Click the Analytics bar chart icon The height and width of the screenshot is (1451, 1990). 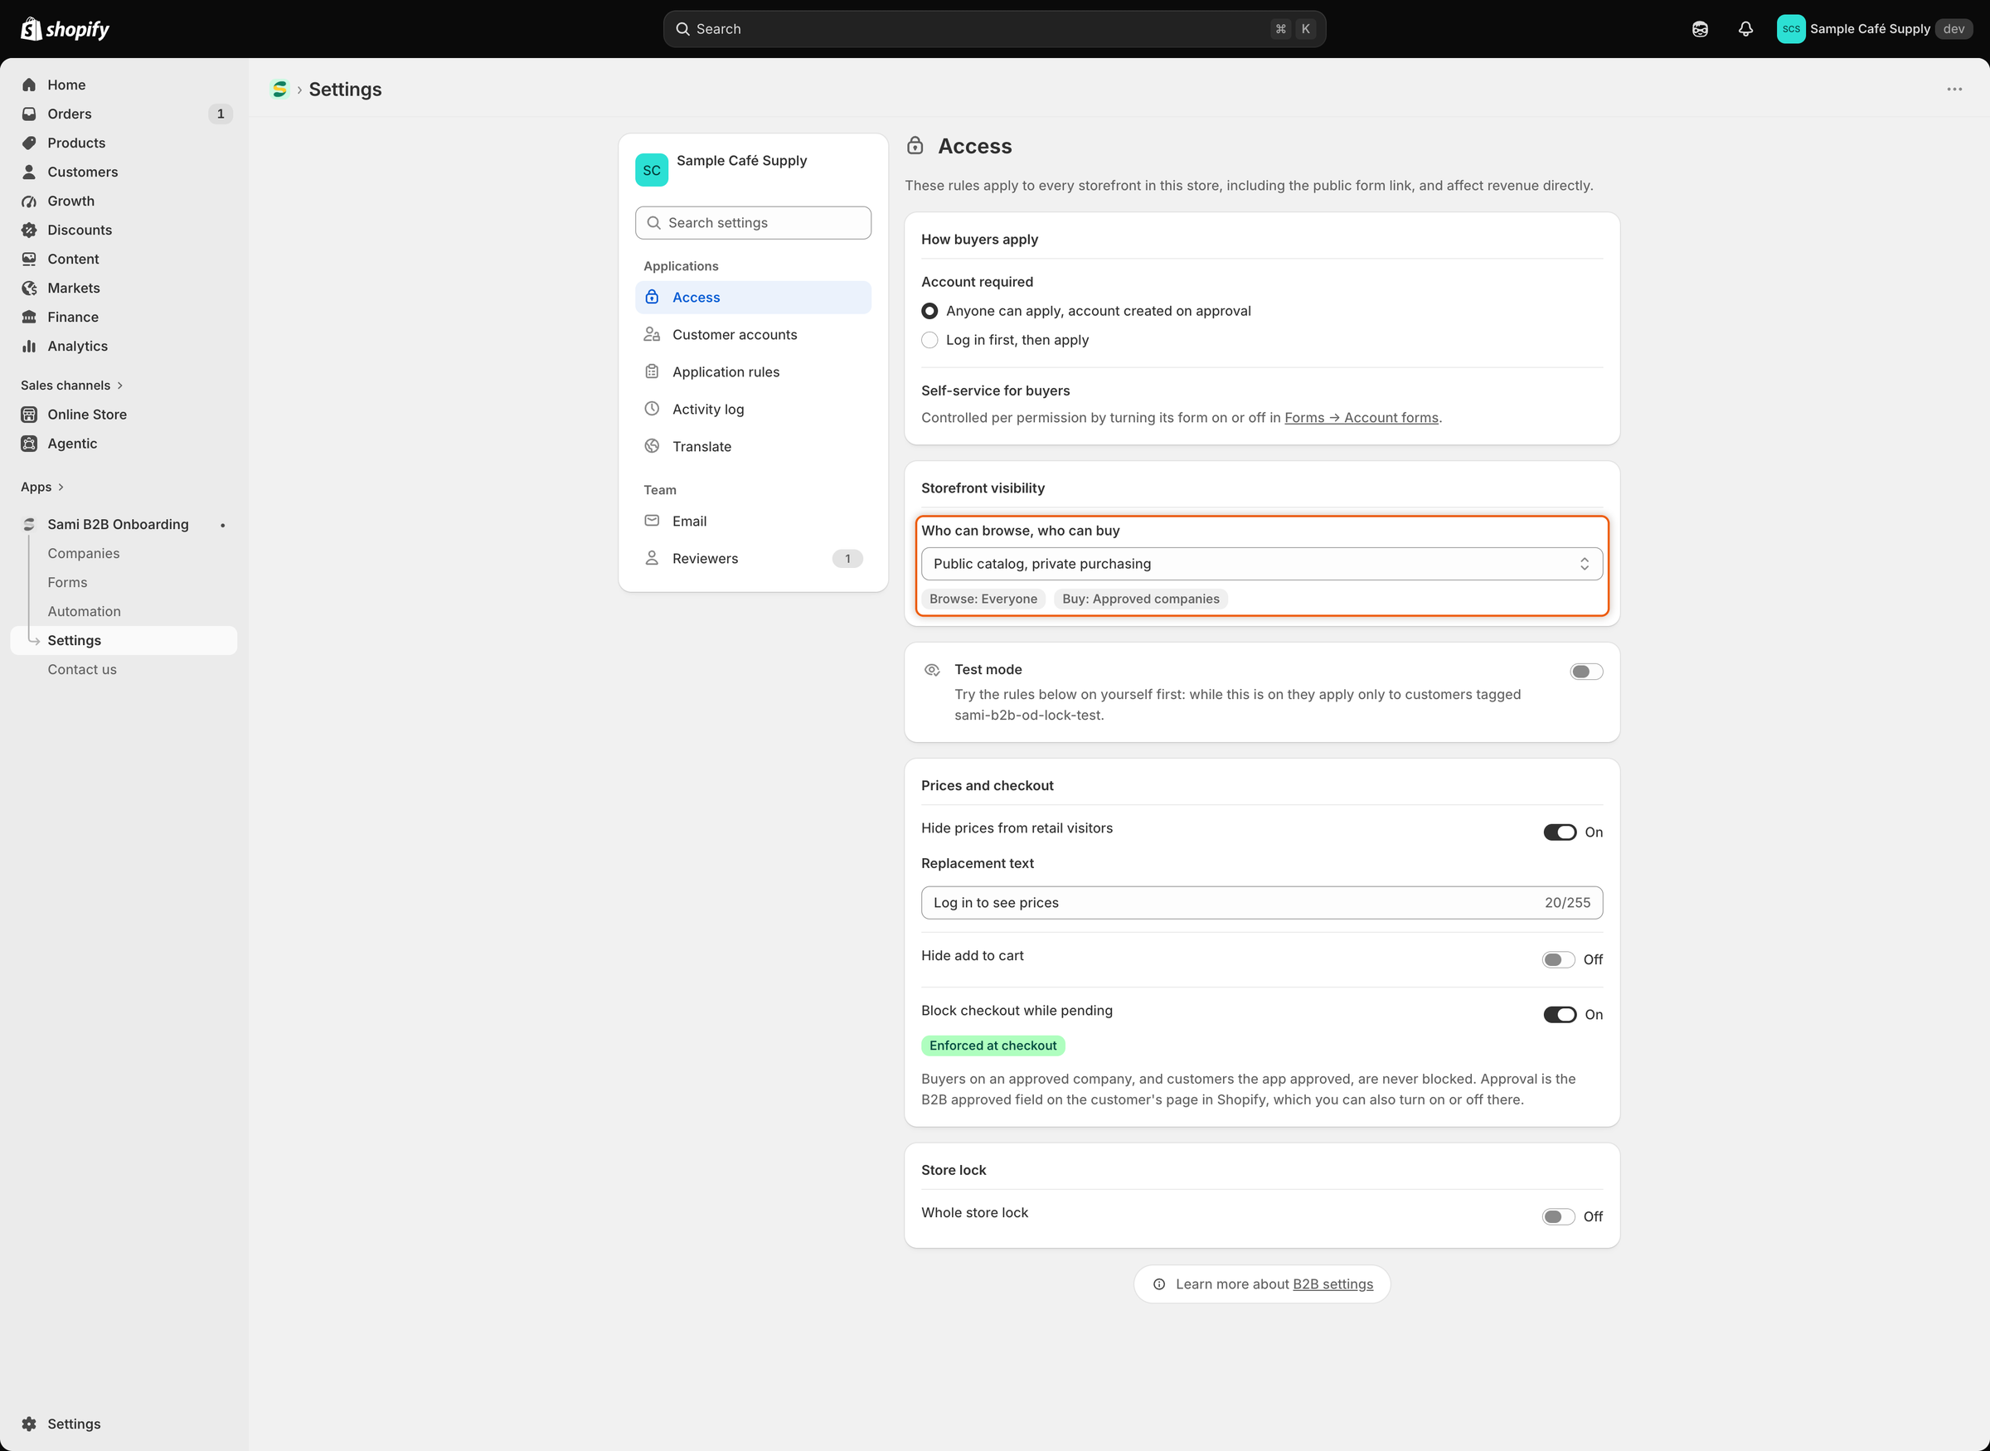(x=29, y=345)
